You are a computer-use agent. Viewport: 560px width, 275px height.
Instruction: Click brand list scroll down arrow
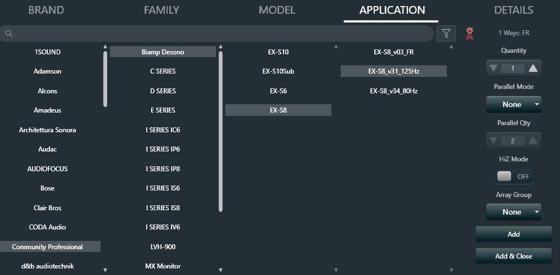click(x=105, y=270)
